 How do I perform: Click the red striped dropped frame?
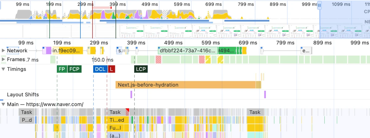coord(159,60)
